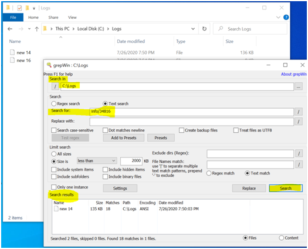
Task: Select the Text match radio button
Action: point(248,173)
